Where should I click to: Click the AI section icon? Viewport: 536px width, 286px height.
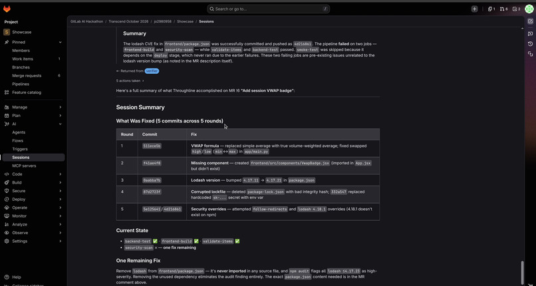tap(6, 124)
